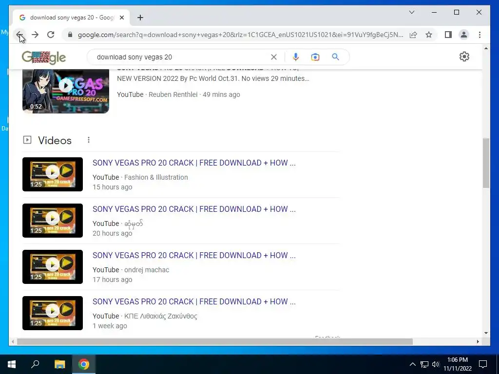Screen dimensions: 499x374
Task: Go forward using Chrome's forward arrow
Action: click(35, 35)
